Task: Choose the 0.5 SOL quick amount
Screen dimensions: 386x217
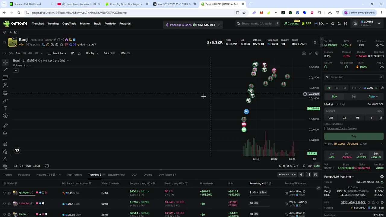Action: (358, 118)
